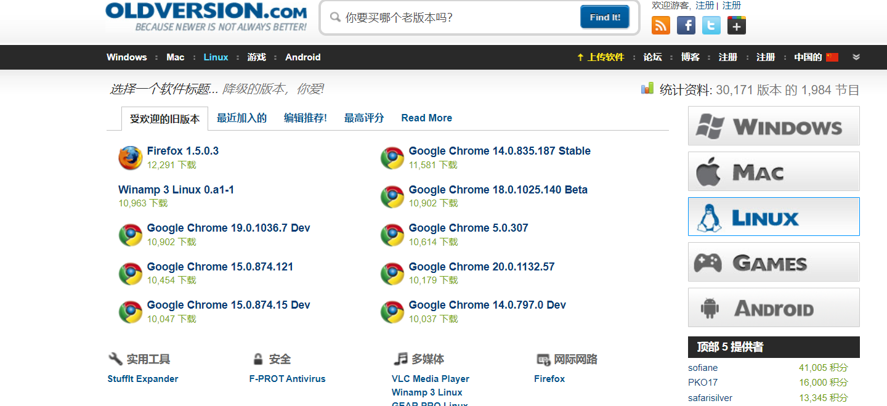
Task: Click the OLDVERSION.com logo
Action: [206, 17]
